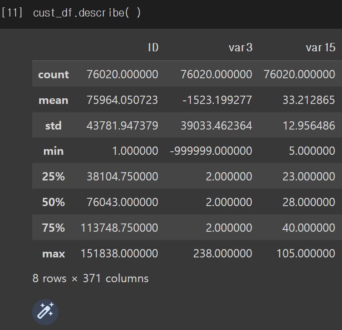The width and height of the screenshot is (342, 330).
Task: Select var15 min value 5.000000
Action: 312,151
